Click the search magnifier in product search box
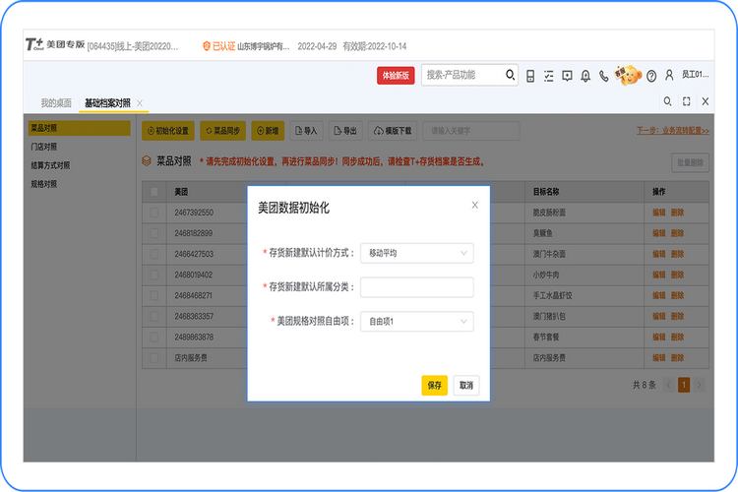Viewport: 738px width, 492px height. point(510,75)
